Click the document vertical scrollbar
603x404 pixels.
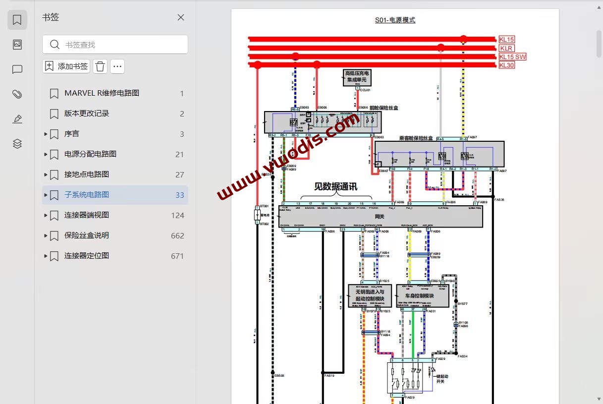tap(599, 45)
